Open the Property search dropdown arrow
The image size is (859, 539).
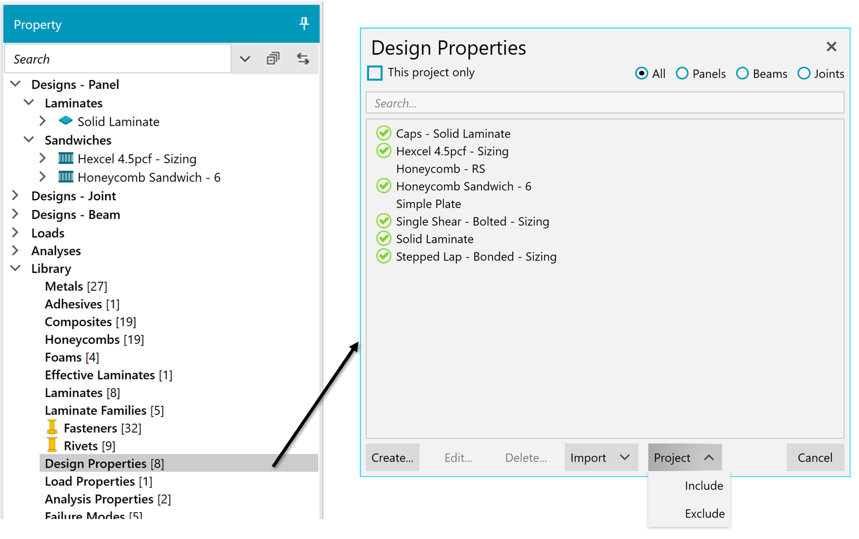tap(245, 59)
